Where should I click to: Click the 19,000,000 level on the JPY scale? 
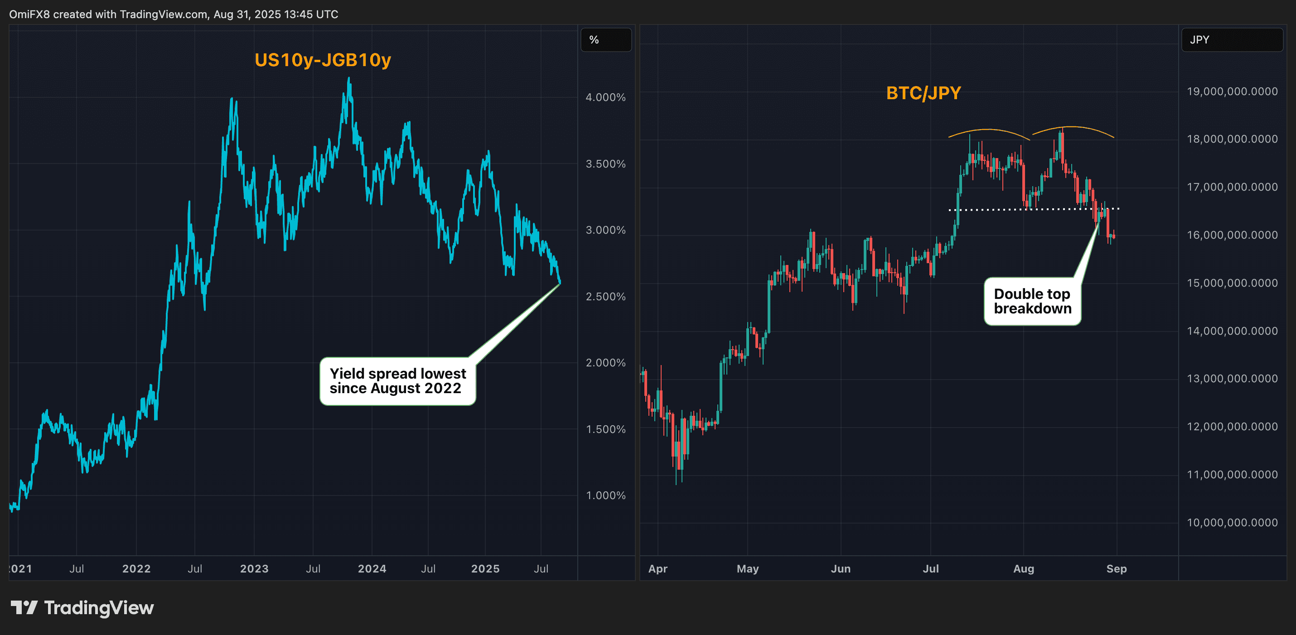1232,91
